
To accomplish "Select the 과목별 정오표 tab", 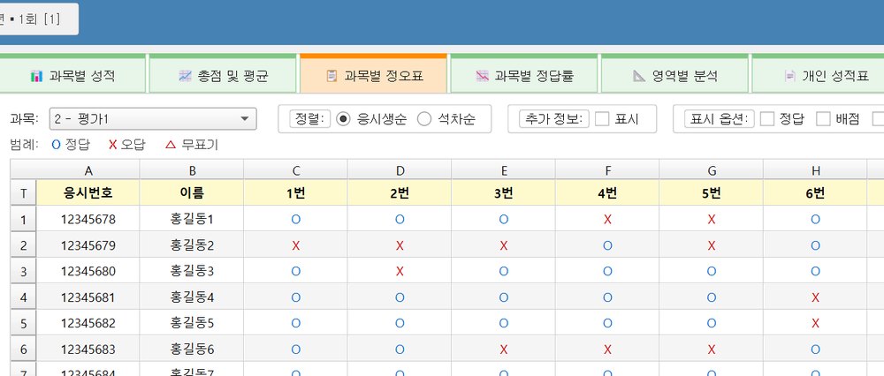I will (373, 74).
